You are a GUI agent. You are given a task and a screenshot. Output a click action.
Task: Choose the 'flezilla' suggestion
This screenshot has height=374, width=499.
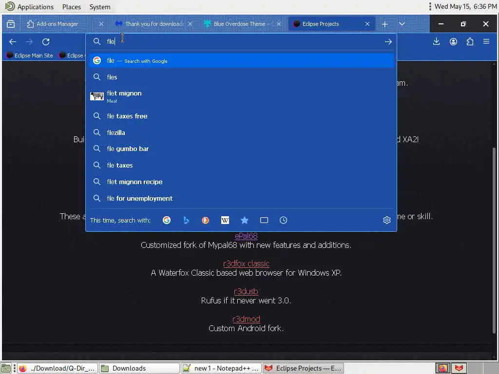pyautogui.click(x=241, y=132)
